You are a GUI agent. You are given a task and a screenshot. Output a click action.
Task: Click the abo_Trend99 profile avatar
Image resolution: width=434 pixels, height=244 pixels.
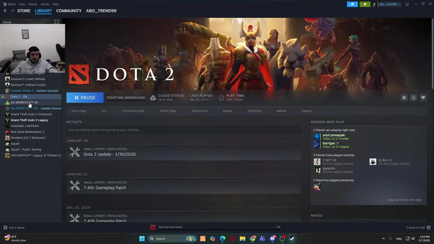pos(375,4)
